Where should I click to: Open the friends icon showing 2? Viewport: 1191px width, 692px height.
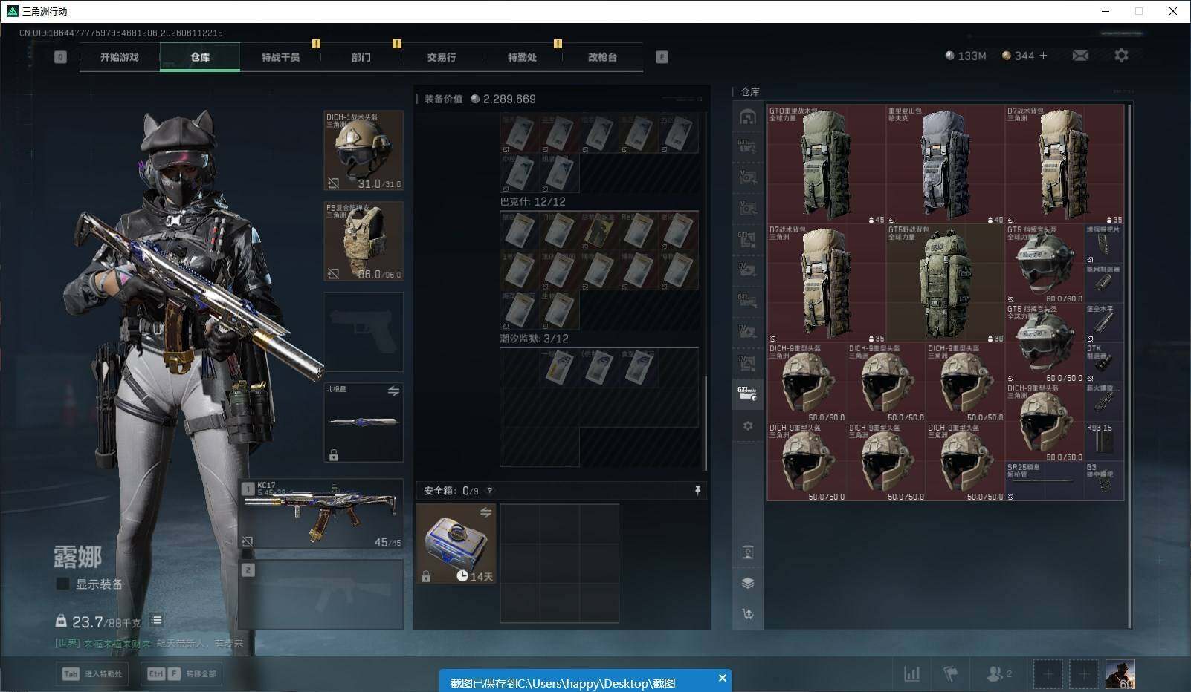pos(998,673)
